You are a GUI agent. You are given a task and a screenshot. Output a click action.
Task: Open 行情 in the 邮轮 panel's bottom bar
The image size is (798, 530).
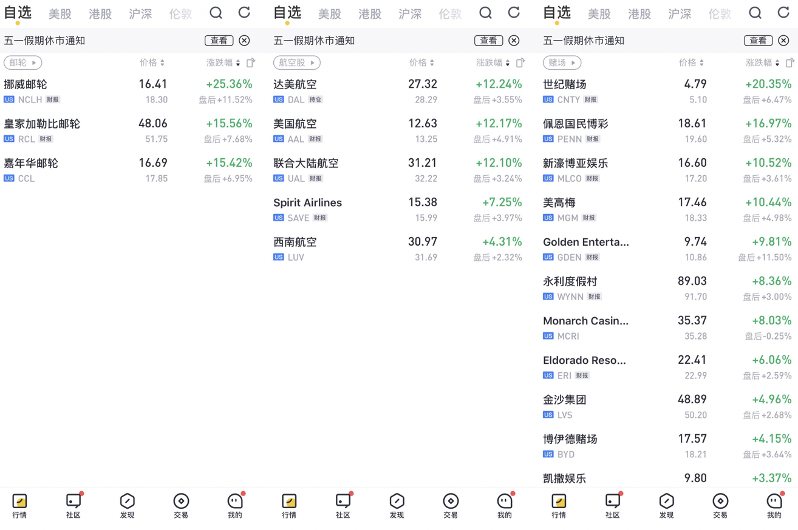pos(19,506)
